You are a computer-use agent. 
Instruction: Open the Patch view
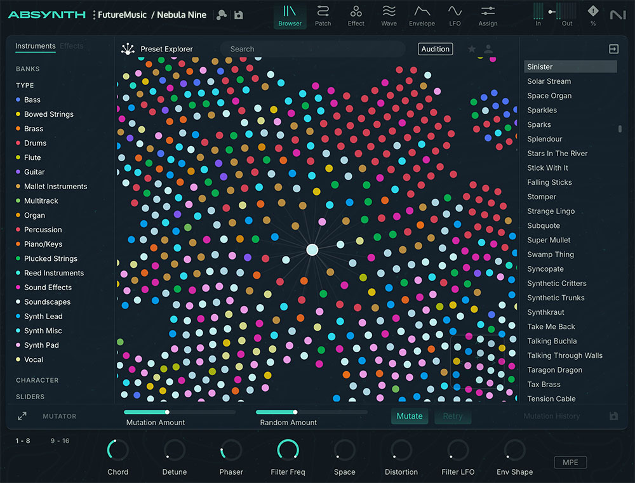(x=323, y=14)
